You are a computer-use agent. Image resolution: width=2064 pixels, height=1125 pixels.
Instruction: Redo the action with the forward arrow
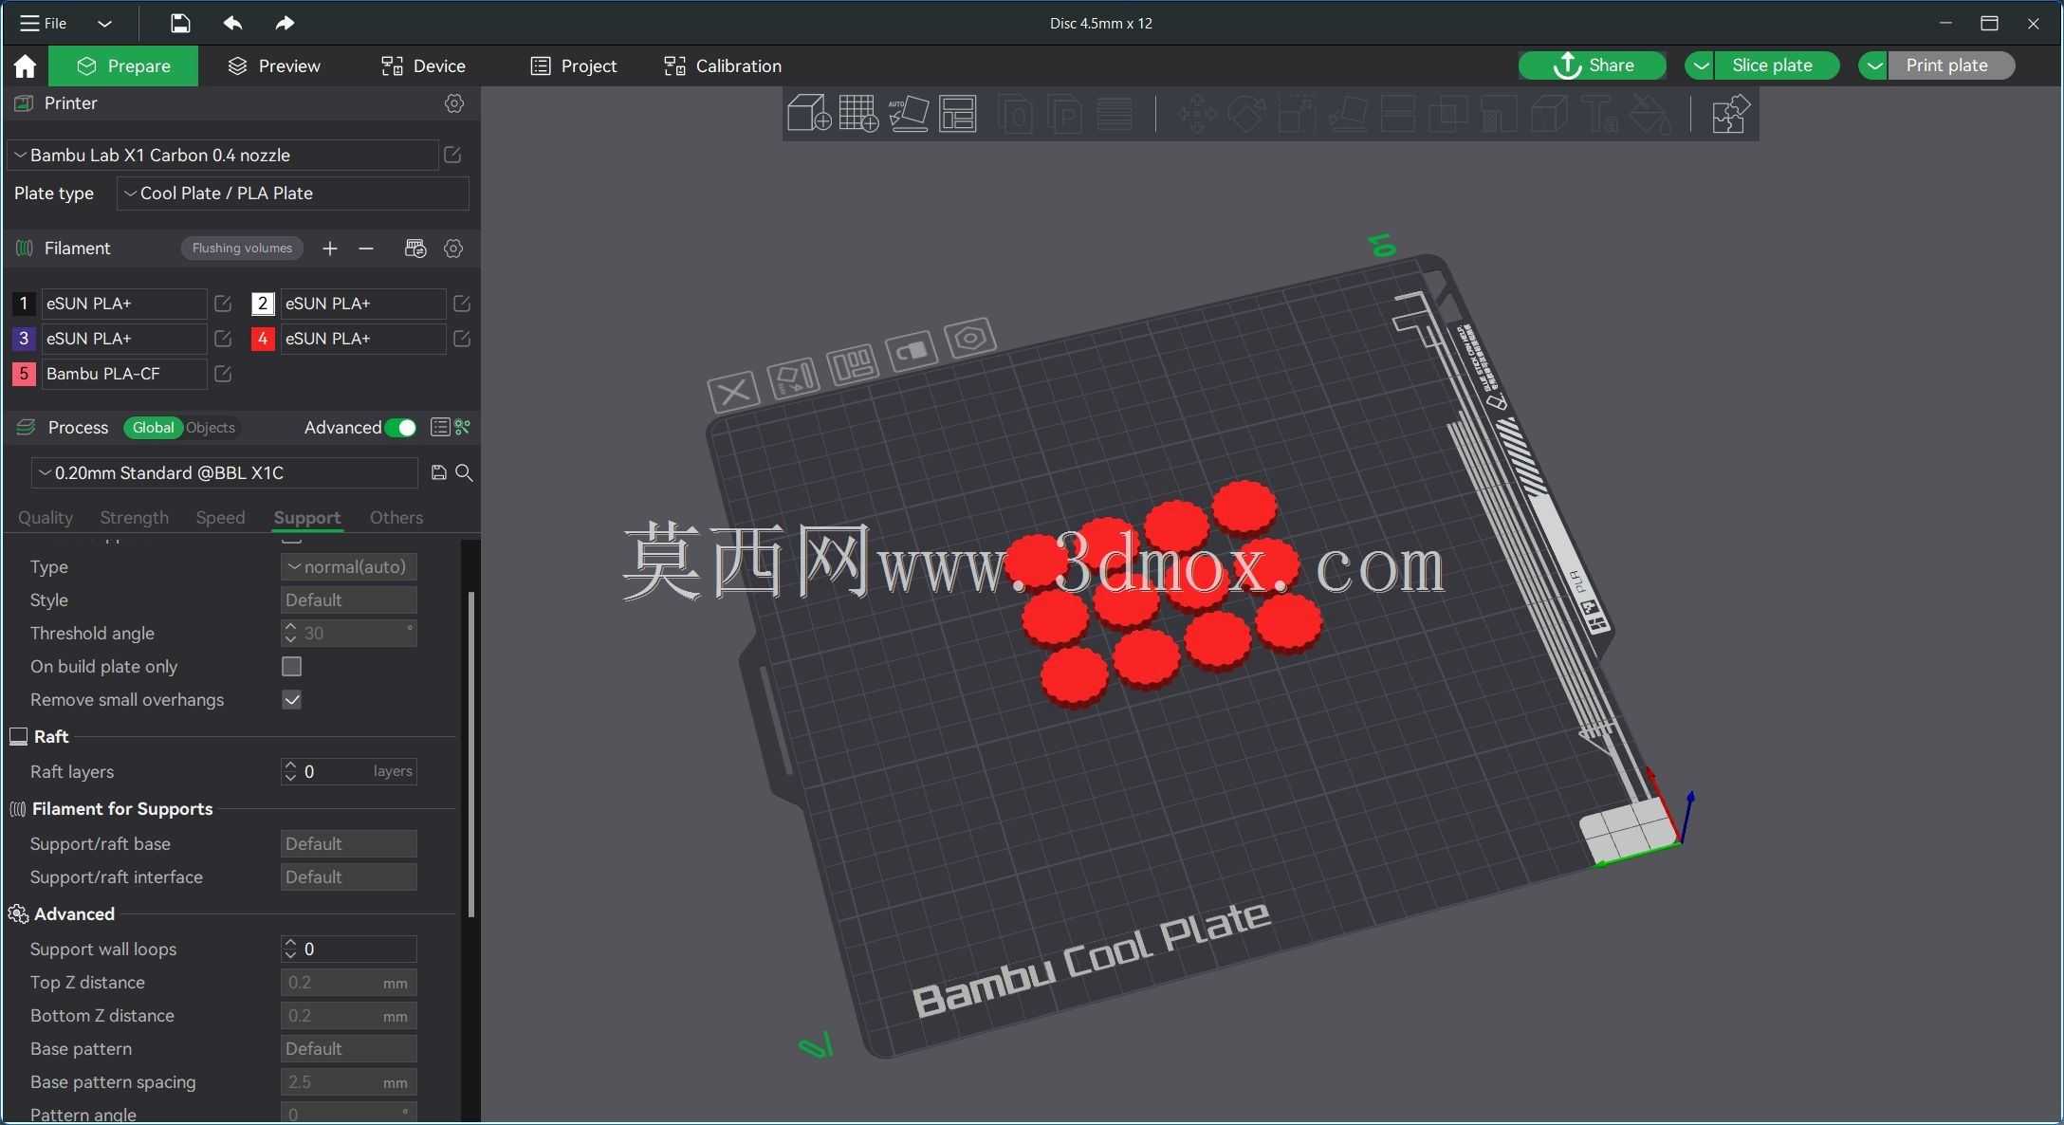coord(285,23)
